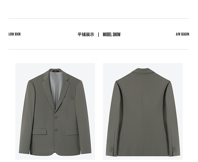Click the right sleeve cuff buttons on back view
Image resolution: width=198 pixels, height=162 pixels.
coord(174,150)
